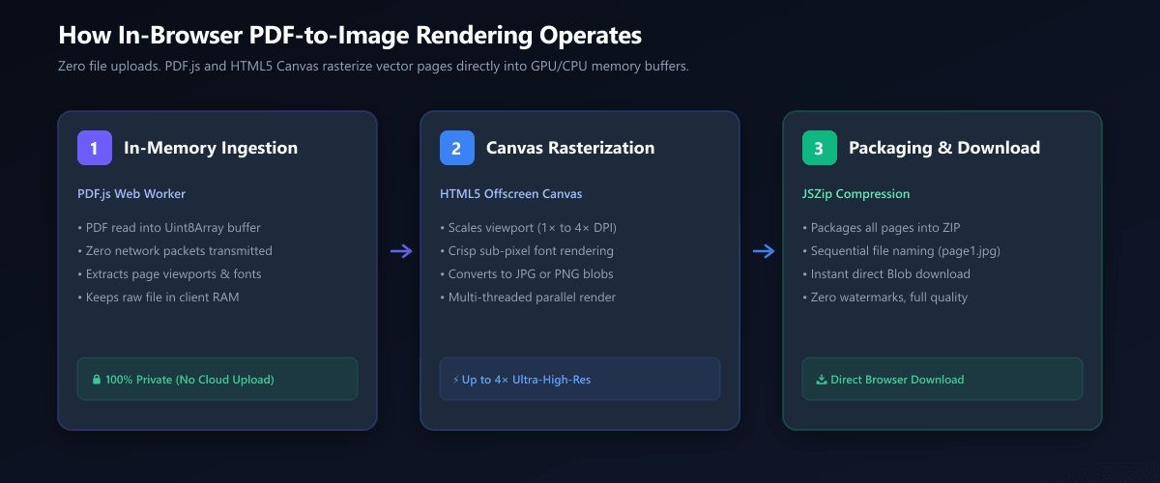The image size is (1160, 483).
Task: Click the Multi-threaded parallel render bullet
Action: point(528,297)
